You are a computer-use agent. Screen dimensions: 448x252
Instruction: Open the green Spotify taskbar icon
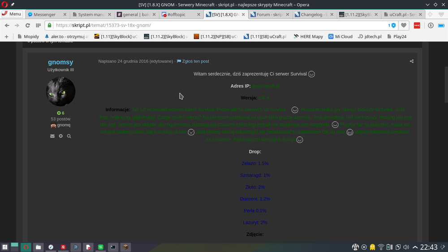(x=100, y=247)
